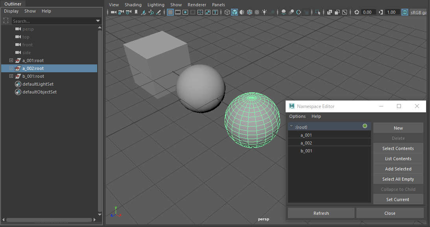Expand the a_001:root node in Outliner

11,60
